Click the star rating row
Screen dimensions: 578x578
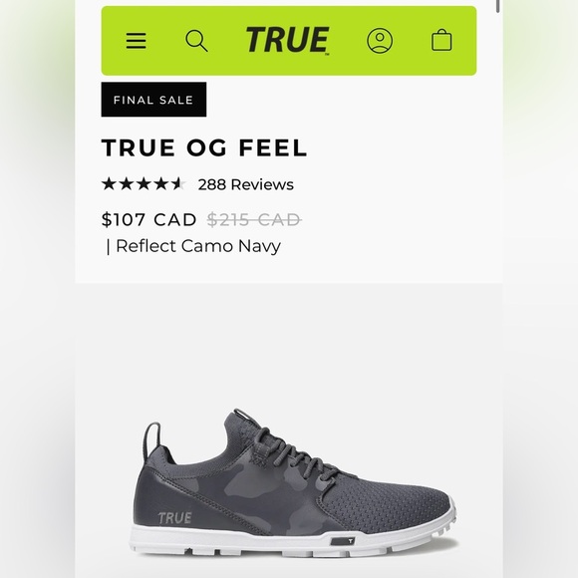click(144, 183)
